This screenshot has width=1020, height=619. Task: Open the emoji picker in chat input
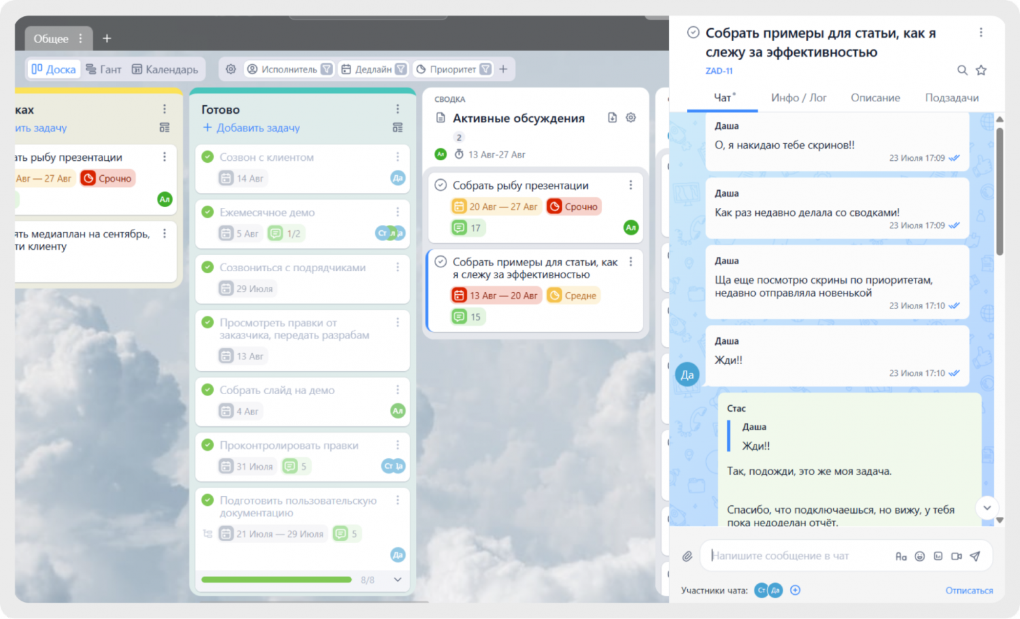click(x=920, y=556)
